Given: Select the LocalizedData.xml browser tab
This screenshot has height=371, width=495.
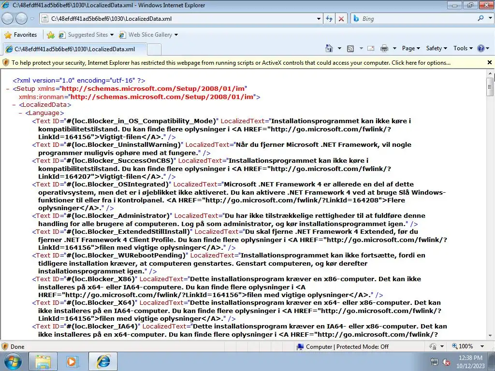Looking at the screenshot, I should click(74, 49).
